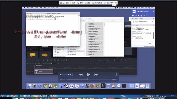Open the 通信 menu in remote toolbar

click(88, 3)
